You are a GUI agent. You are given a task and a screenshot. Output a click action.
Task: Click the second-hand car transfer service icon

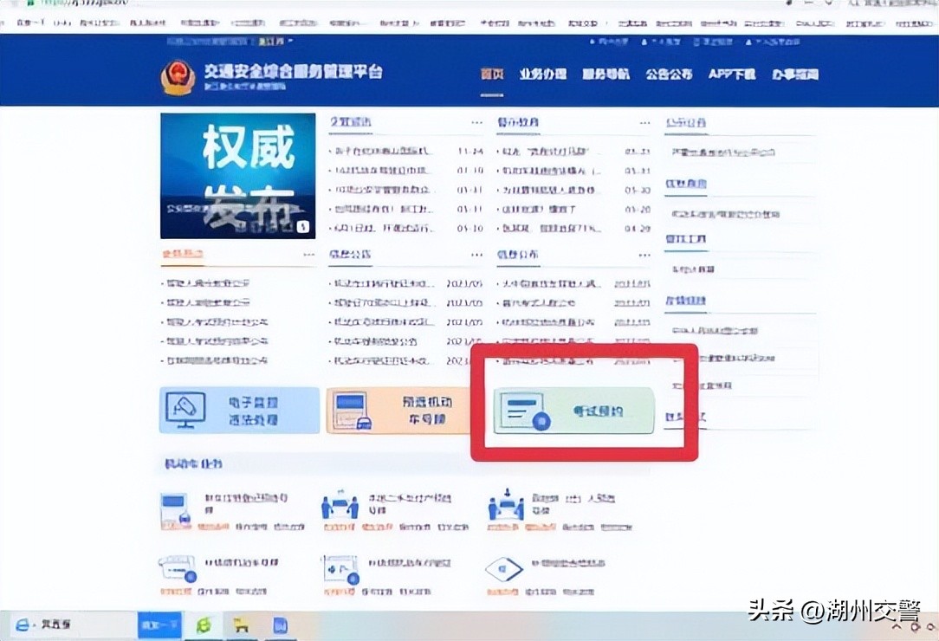(340, 502)
